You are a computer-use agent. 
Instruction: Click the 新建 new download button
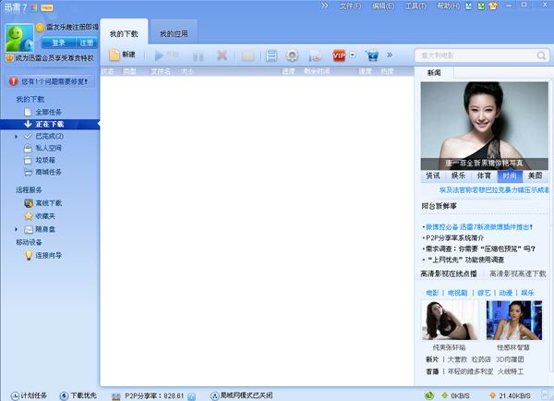coord(122,55)
